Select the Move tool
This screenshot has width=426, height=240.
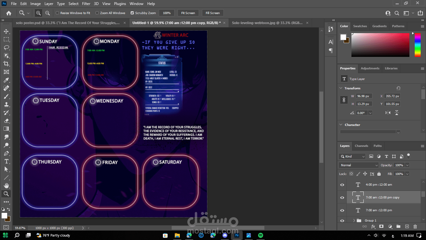6,31
